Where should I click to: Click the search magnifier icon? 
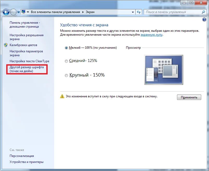pyautogui.click(x=203, y=12)
